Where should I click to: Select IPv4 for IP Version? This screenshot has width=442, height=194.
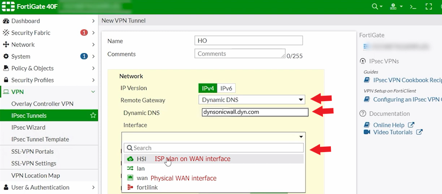click(x=208, y=88)
